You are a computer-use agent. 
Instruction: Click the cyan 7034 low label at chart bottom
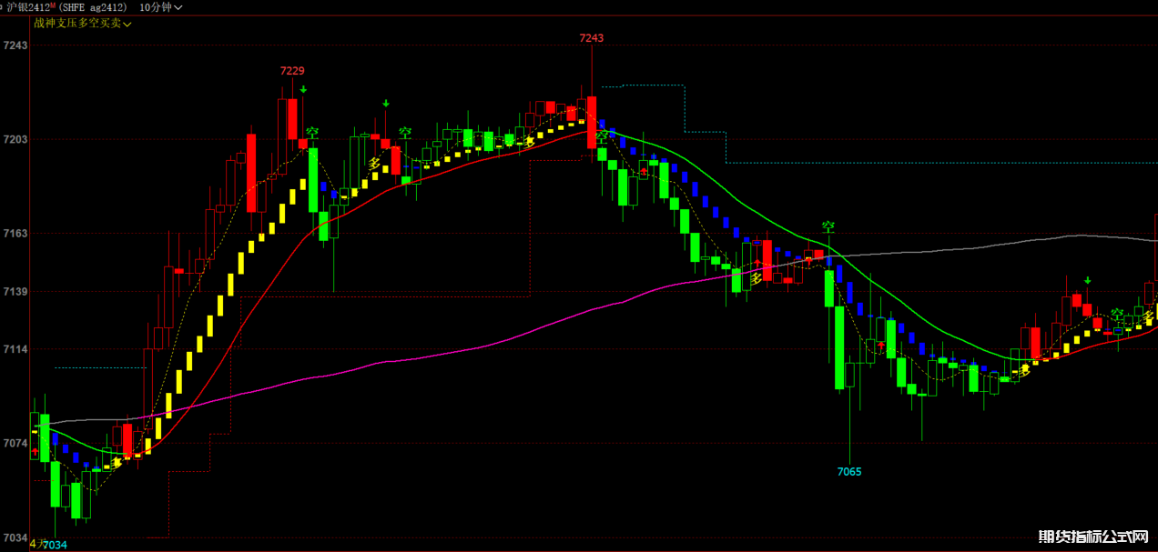pos(56,545)
